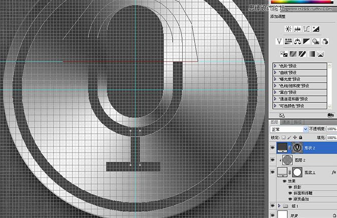Toggle lock image pixels (brush icon)

[289, 137]
